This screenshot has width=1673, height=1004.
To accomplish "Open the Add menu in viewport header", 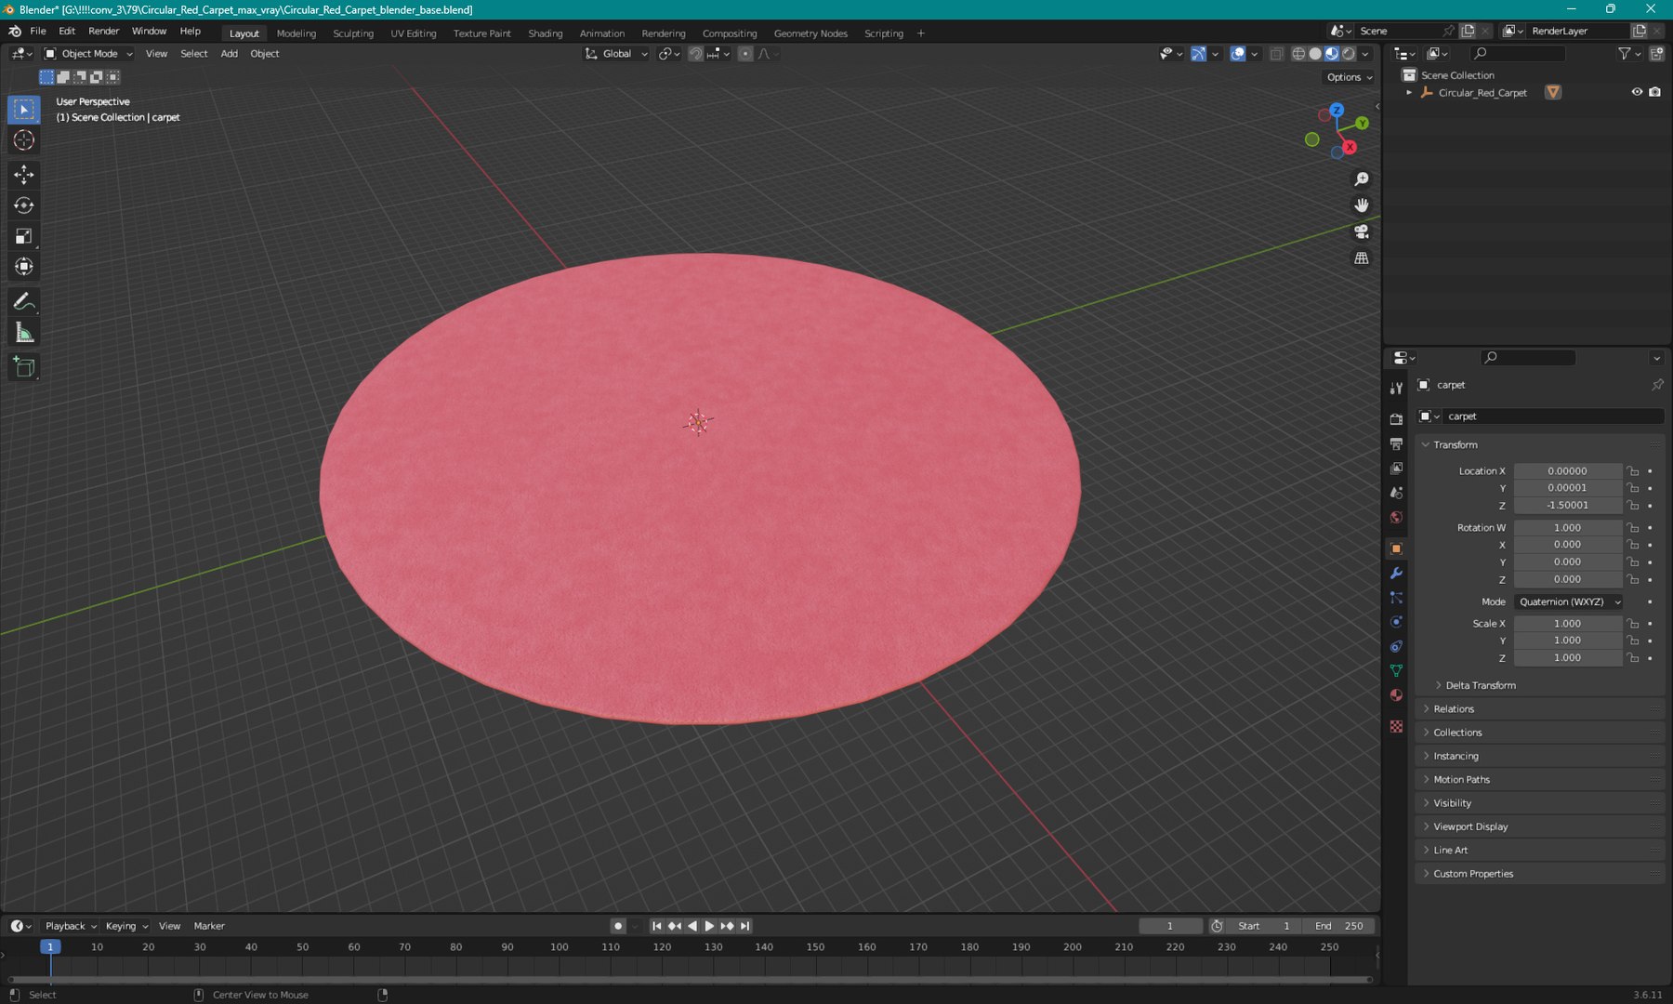I will coord(229,54).
